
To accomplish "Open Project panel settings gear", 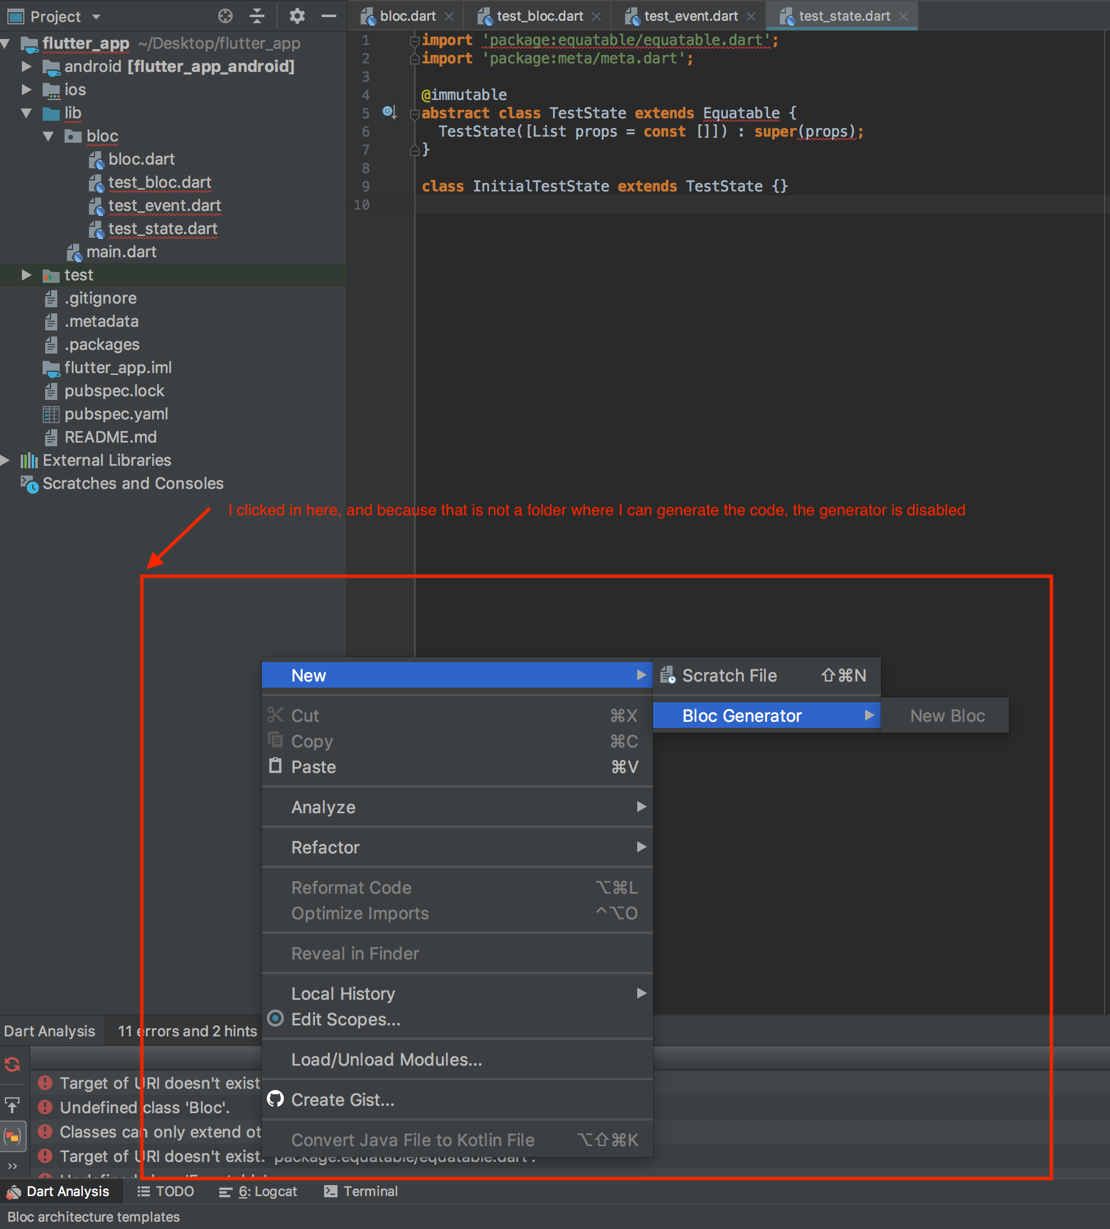I will pyautogui.click(x=297, y=16).
